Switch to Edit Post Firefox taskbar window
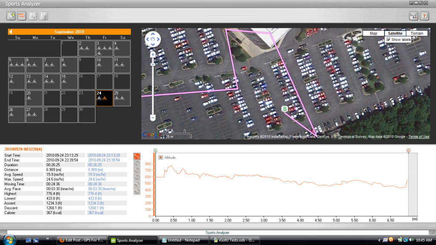 82,240
